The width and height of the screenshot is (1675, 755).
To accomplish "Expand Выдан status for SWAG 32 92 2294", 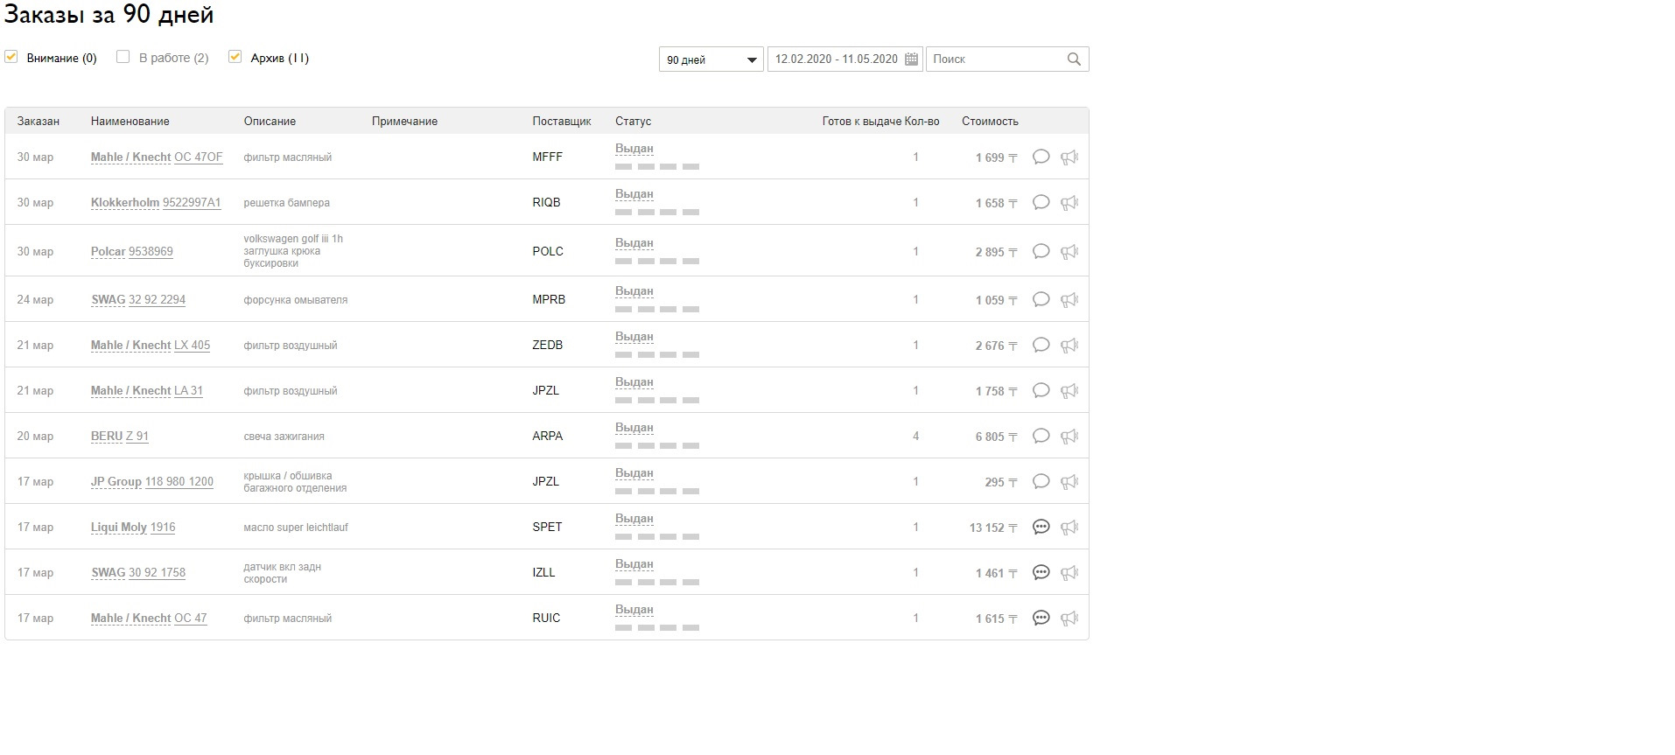I will coord(634,291).
